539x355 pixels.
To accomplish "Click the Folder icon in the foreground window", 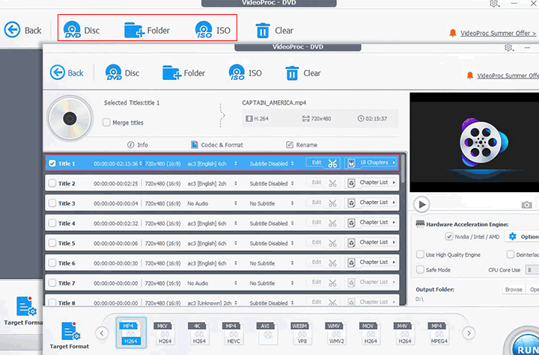I will pyautogui.click(x=172, y=73).
